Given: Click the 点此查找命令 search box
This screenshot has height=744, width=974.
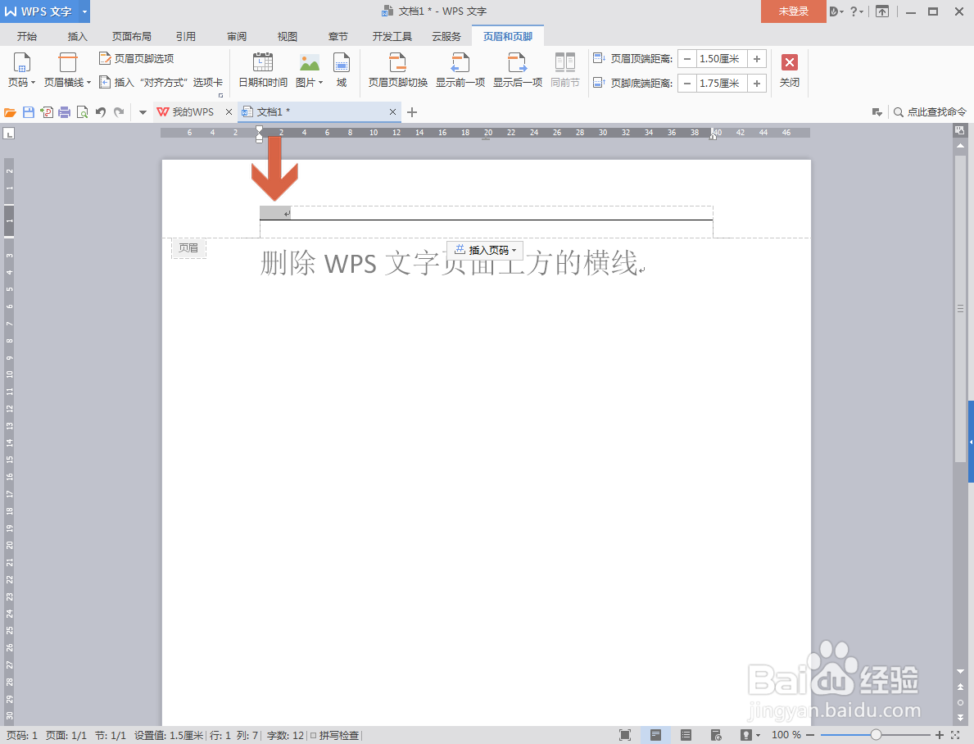Looking at the screenshot, I should [931, 112].
